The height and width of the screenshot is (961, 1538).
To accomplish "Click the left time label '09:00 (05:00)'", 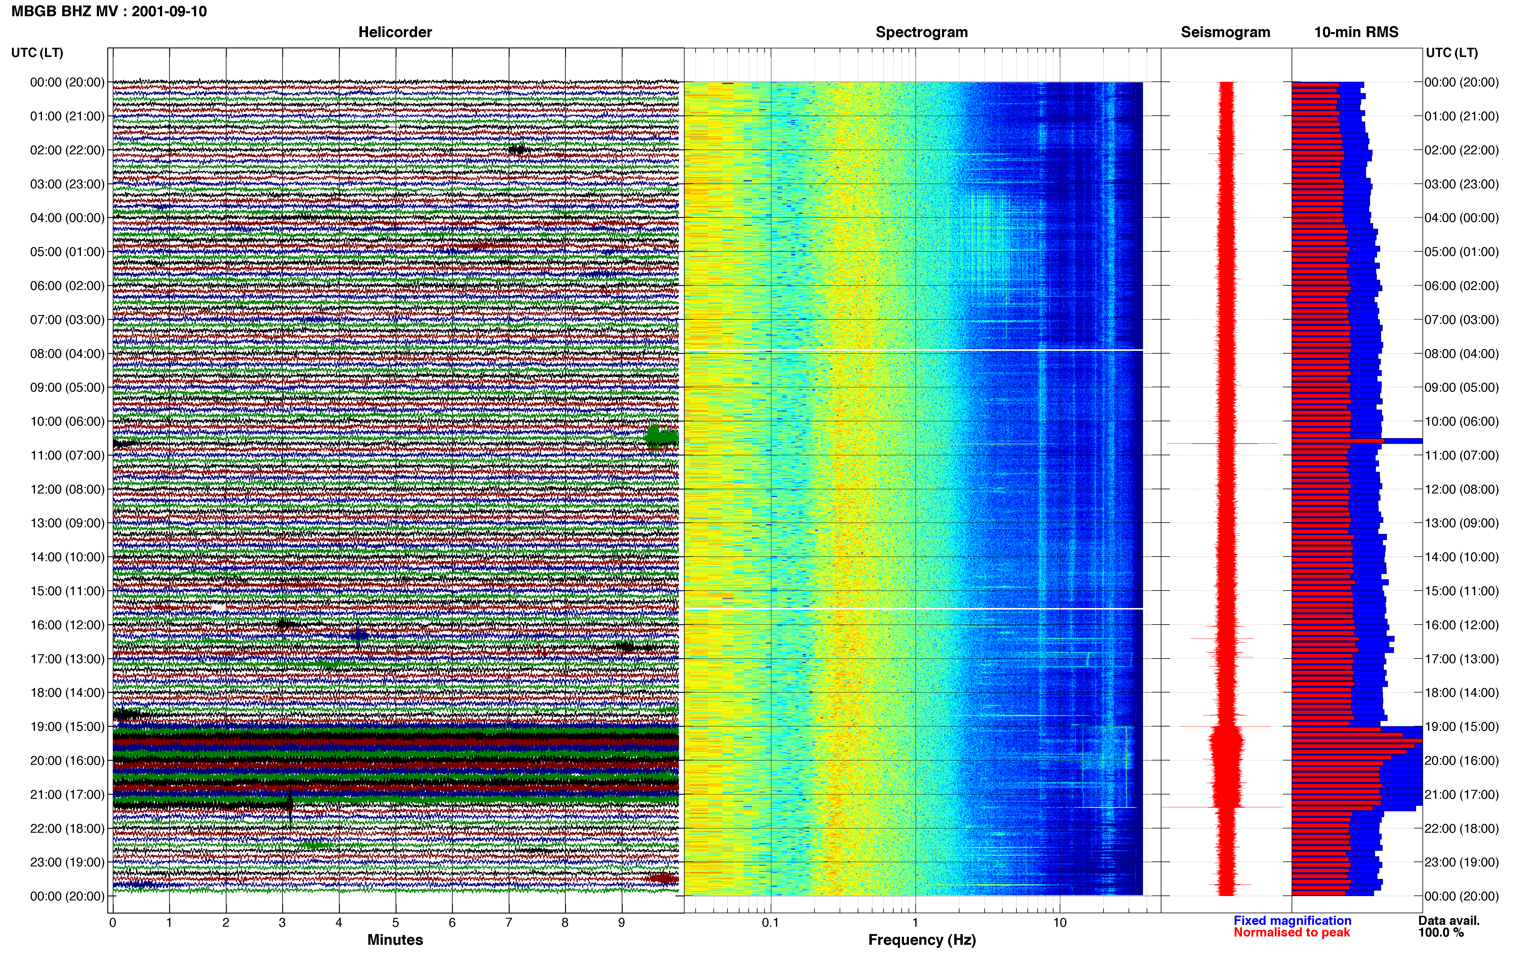I will (x=67, y=388).
